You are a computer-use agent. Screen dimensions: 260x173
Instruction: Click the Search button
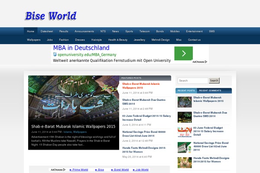point(214,80)
